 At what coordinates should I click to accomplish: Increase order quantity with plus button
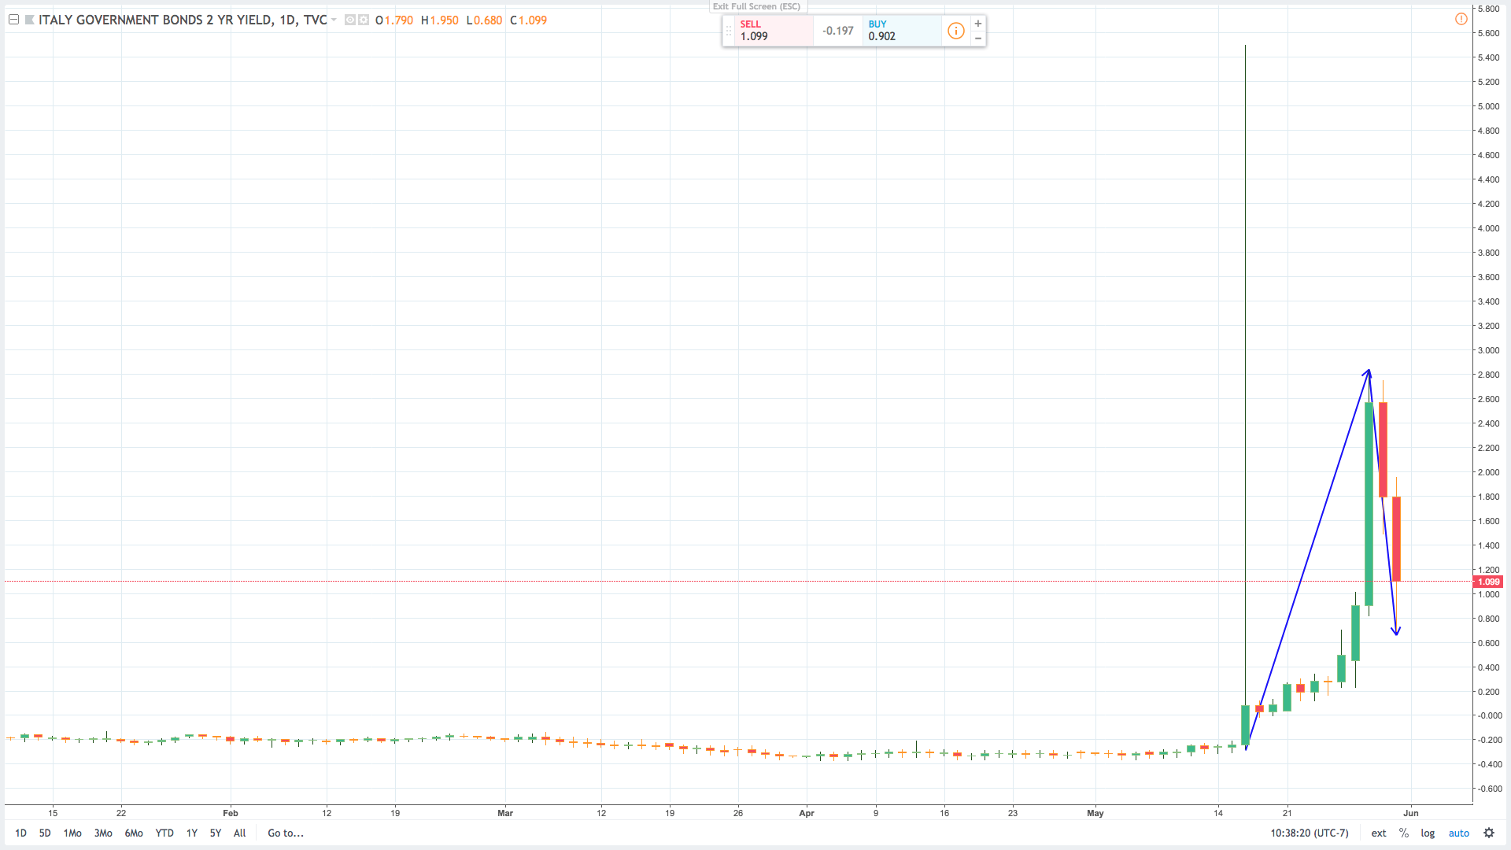pyautogui.click(x=978, y=24)
